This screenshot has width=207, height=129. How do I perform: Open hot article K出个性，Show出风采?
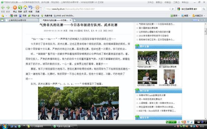[x=157, y=111]
